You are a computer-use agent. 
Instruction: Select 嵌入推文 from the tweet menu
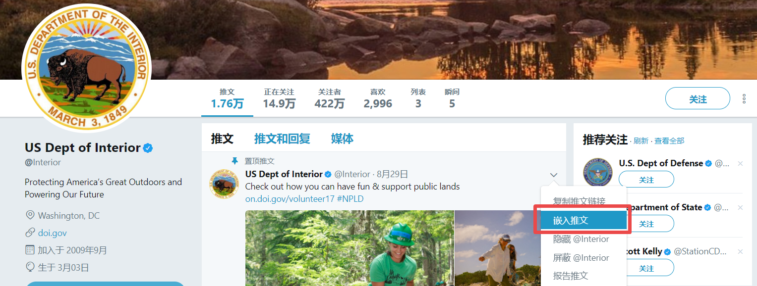click(583, 220)
